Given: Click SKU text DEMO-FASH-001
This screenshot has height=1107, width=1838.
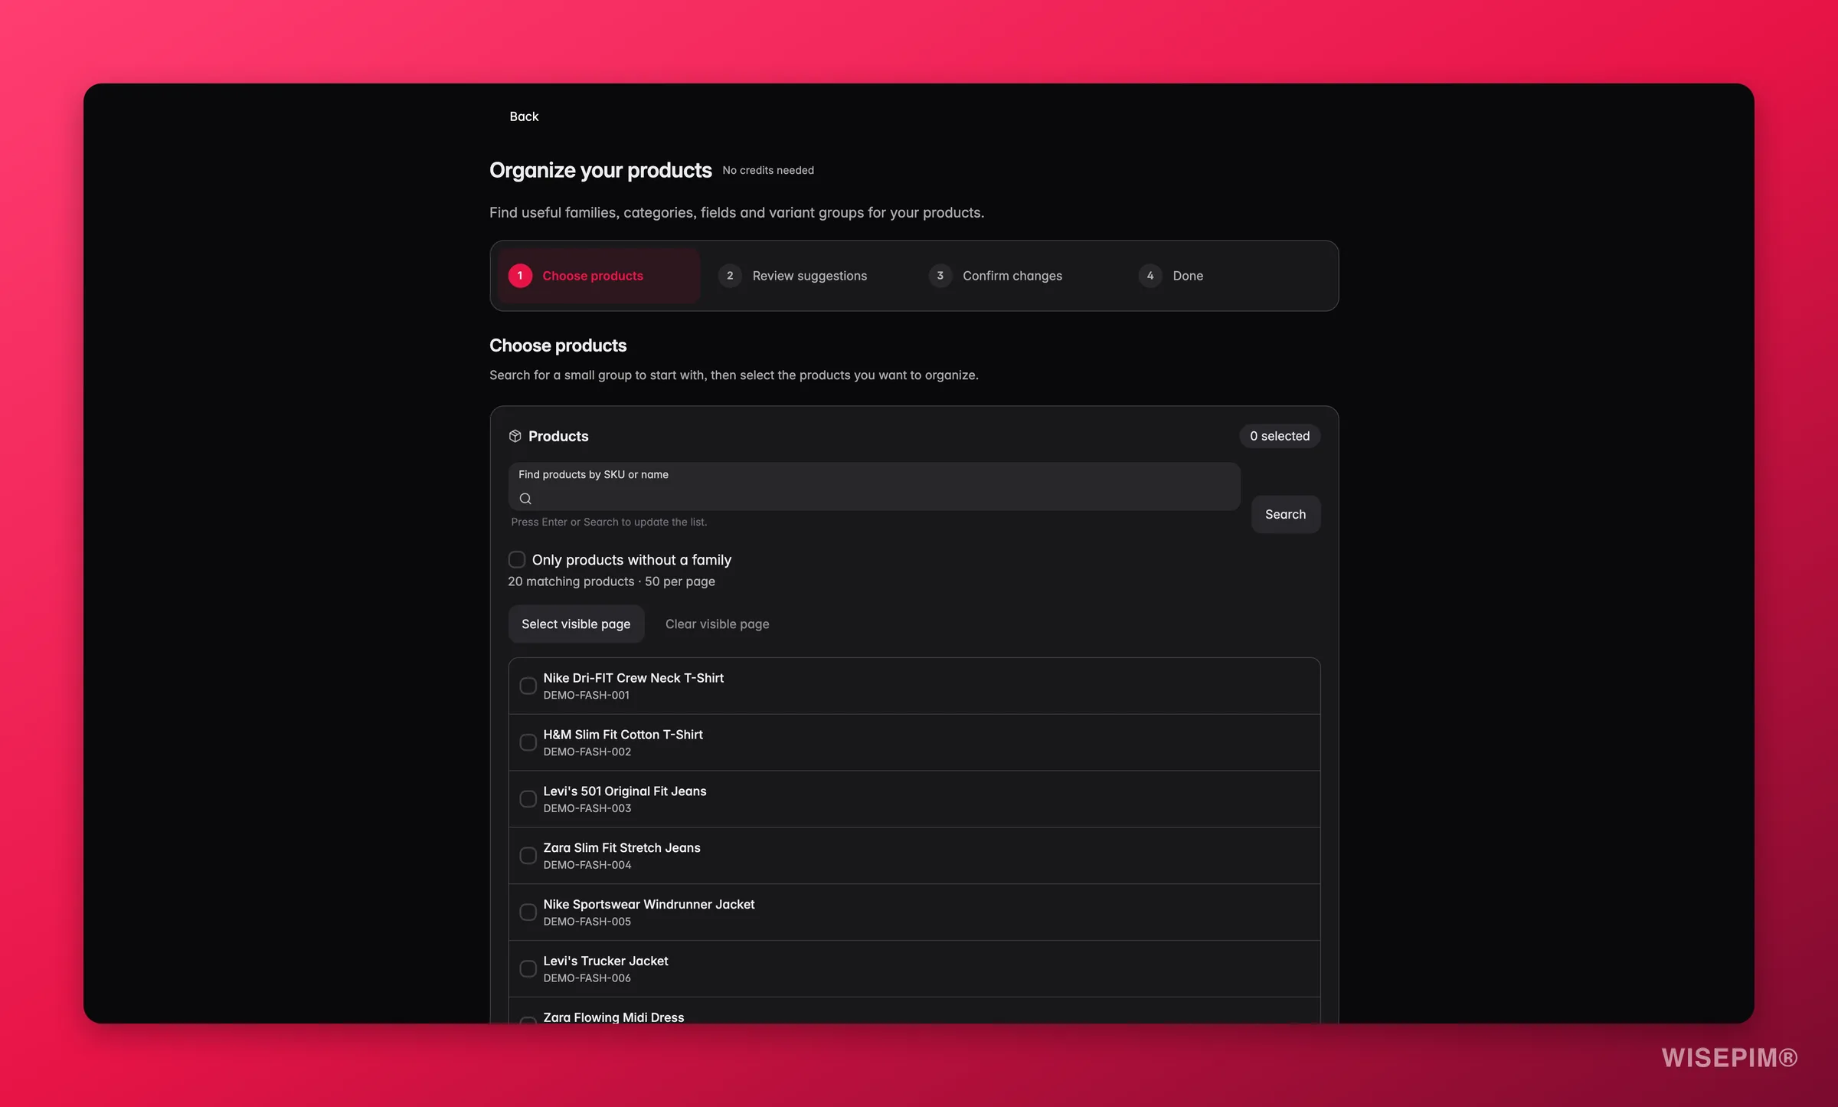Looking at the screenshot, I should 586,696.
